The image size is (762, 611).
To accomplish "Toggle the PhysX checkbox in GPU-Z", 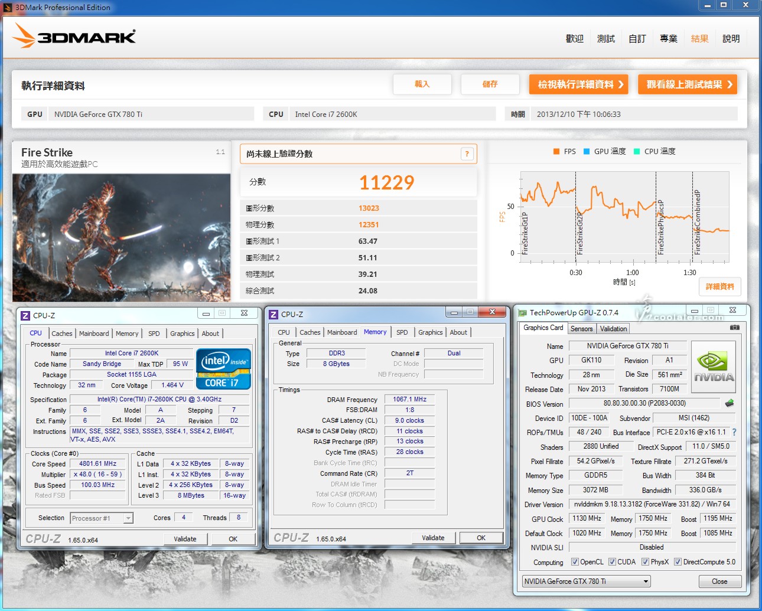I will tap(645, 562).
